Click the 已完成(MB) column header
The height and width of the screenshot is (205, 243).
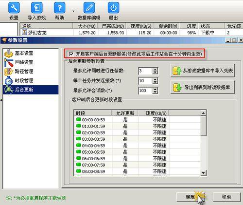(x=112, y=26)
